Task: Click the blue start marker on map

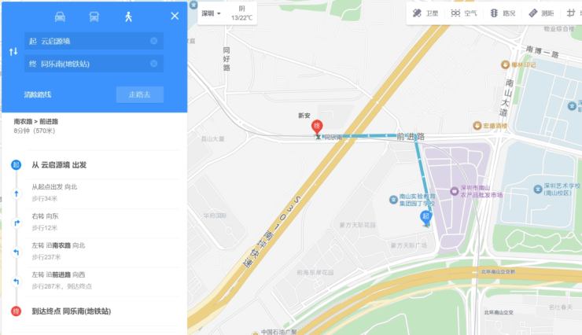Action: [x=425, y=217]
